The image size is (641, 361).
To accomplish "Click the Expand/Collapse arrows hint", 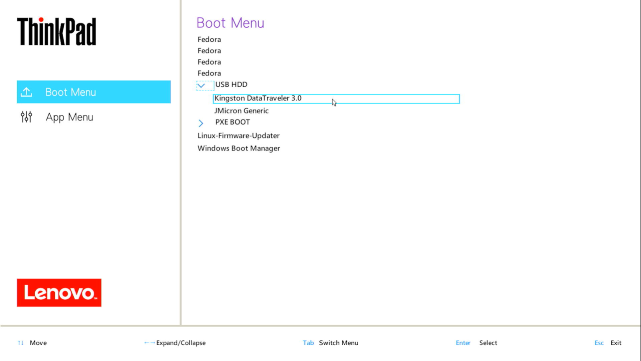I will tap(175, 343).
